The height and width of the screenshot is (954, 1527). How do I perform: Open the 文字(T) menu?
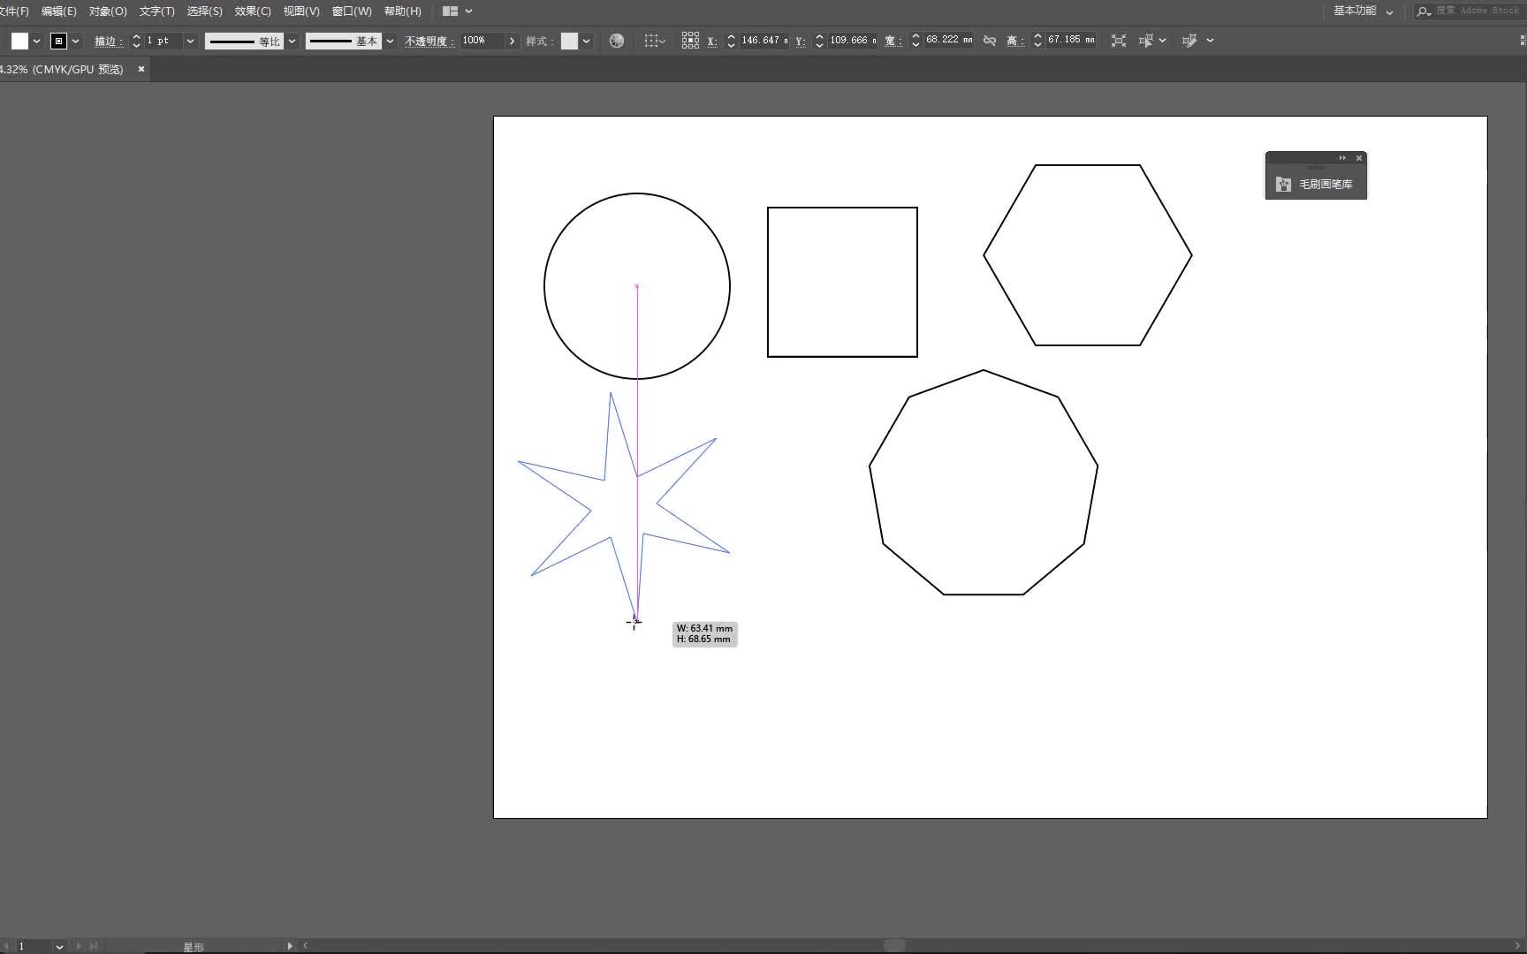click(x=156, y=11)
